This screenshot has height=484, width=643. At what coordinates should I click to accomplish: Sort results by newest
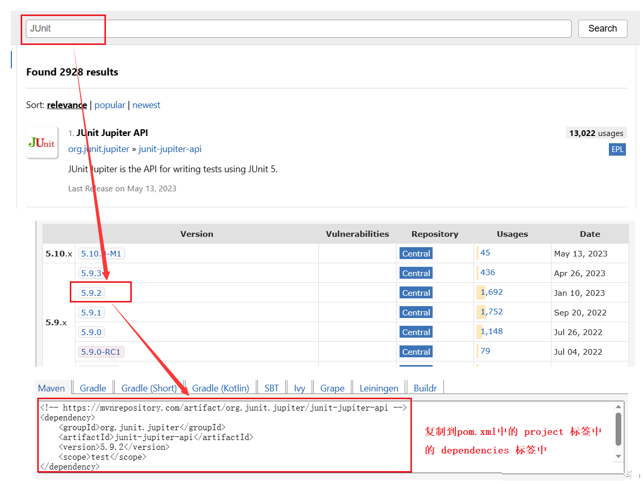point(146,105)
